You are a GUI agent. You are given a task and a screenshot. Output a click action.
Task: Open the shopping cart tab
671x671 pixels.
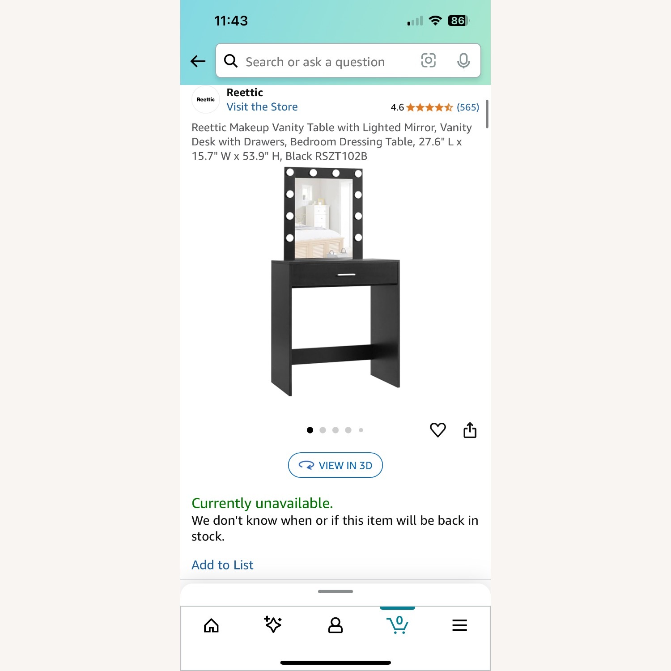click(397, 624)
